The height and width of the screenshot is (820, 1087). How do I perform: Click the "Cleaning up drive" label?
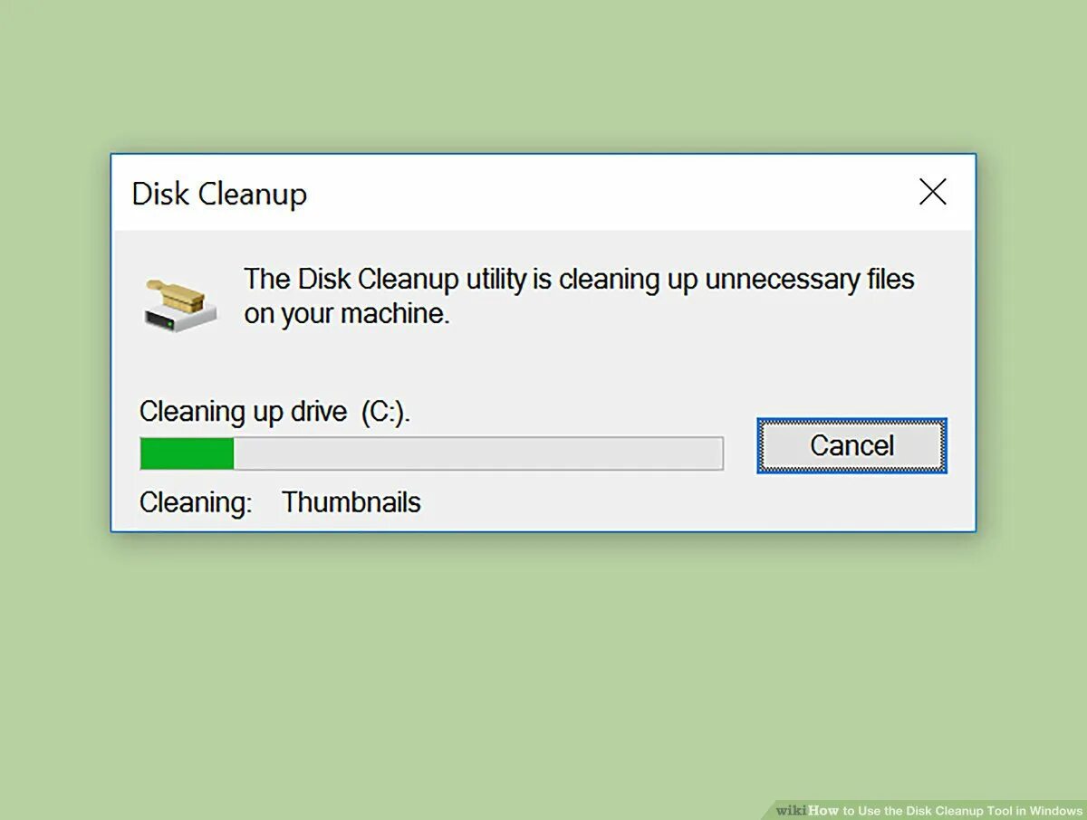coord(243,412)
